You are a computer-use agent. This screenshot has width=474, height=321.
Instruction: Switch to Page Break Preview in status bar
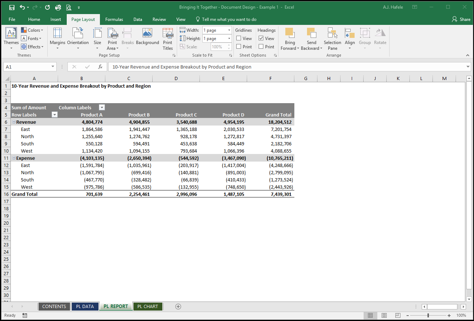tap(398, 315)
